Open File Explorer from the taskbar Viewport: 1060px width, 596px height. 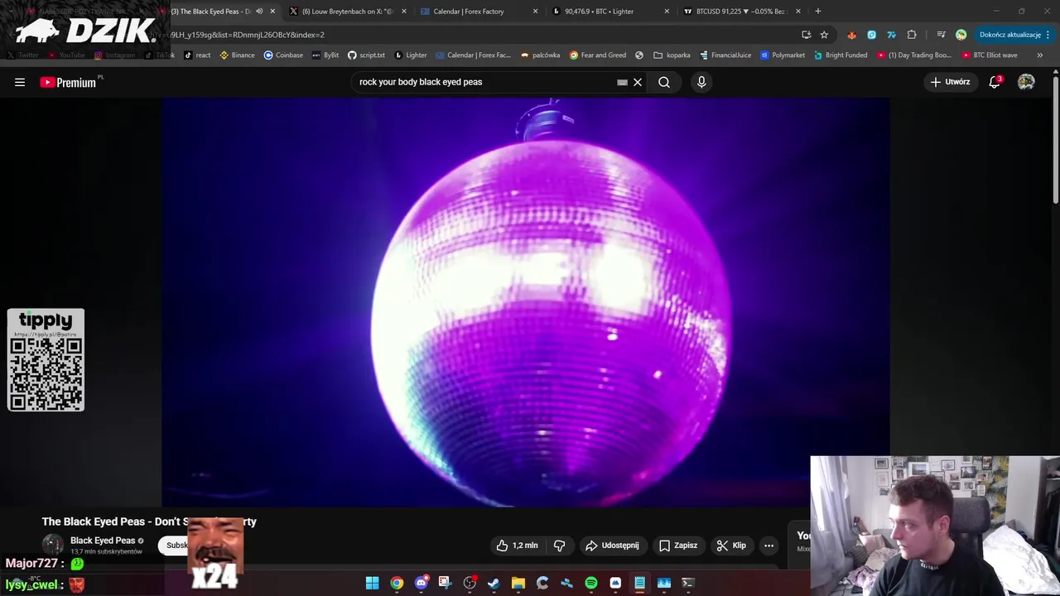coord(518,583)
